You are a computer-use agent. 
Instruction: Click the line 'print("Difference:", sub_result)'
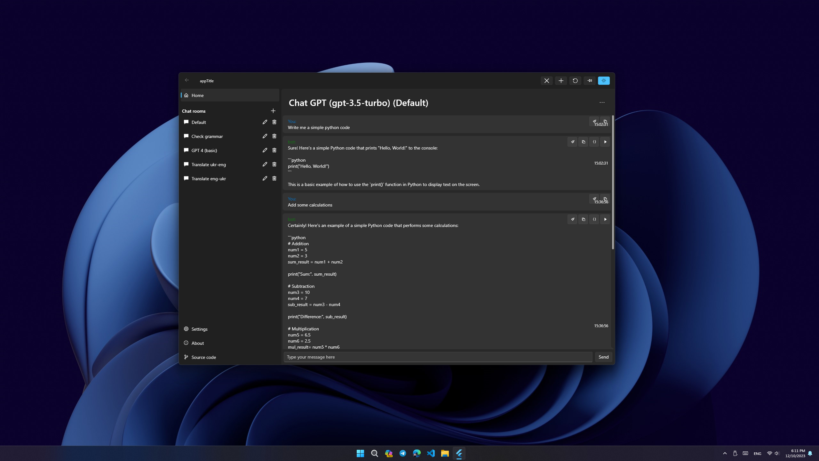tap(317, 317)
